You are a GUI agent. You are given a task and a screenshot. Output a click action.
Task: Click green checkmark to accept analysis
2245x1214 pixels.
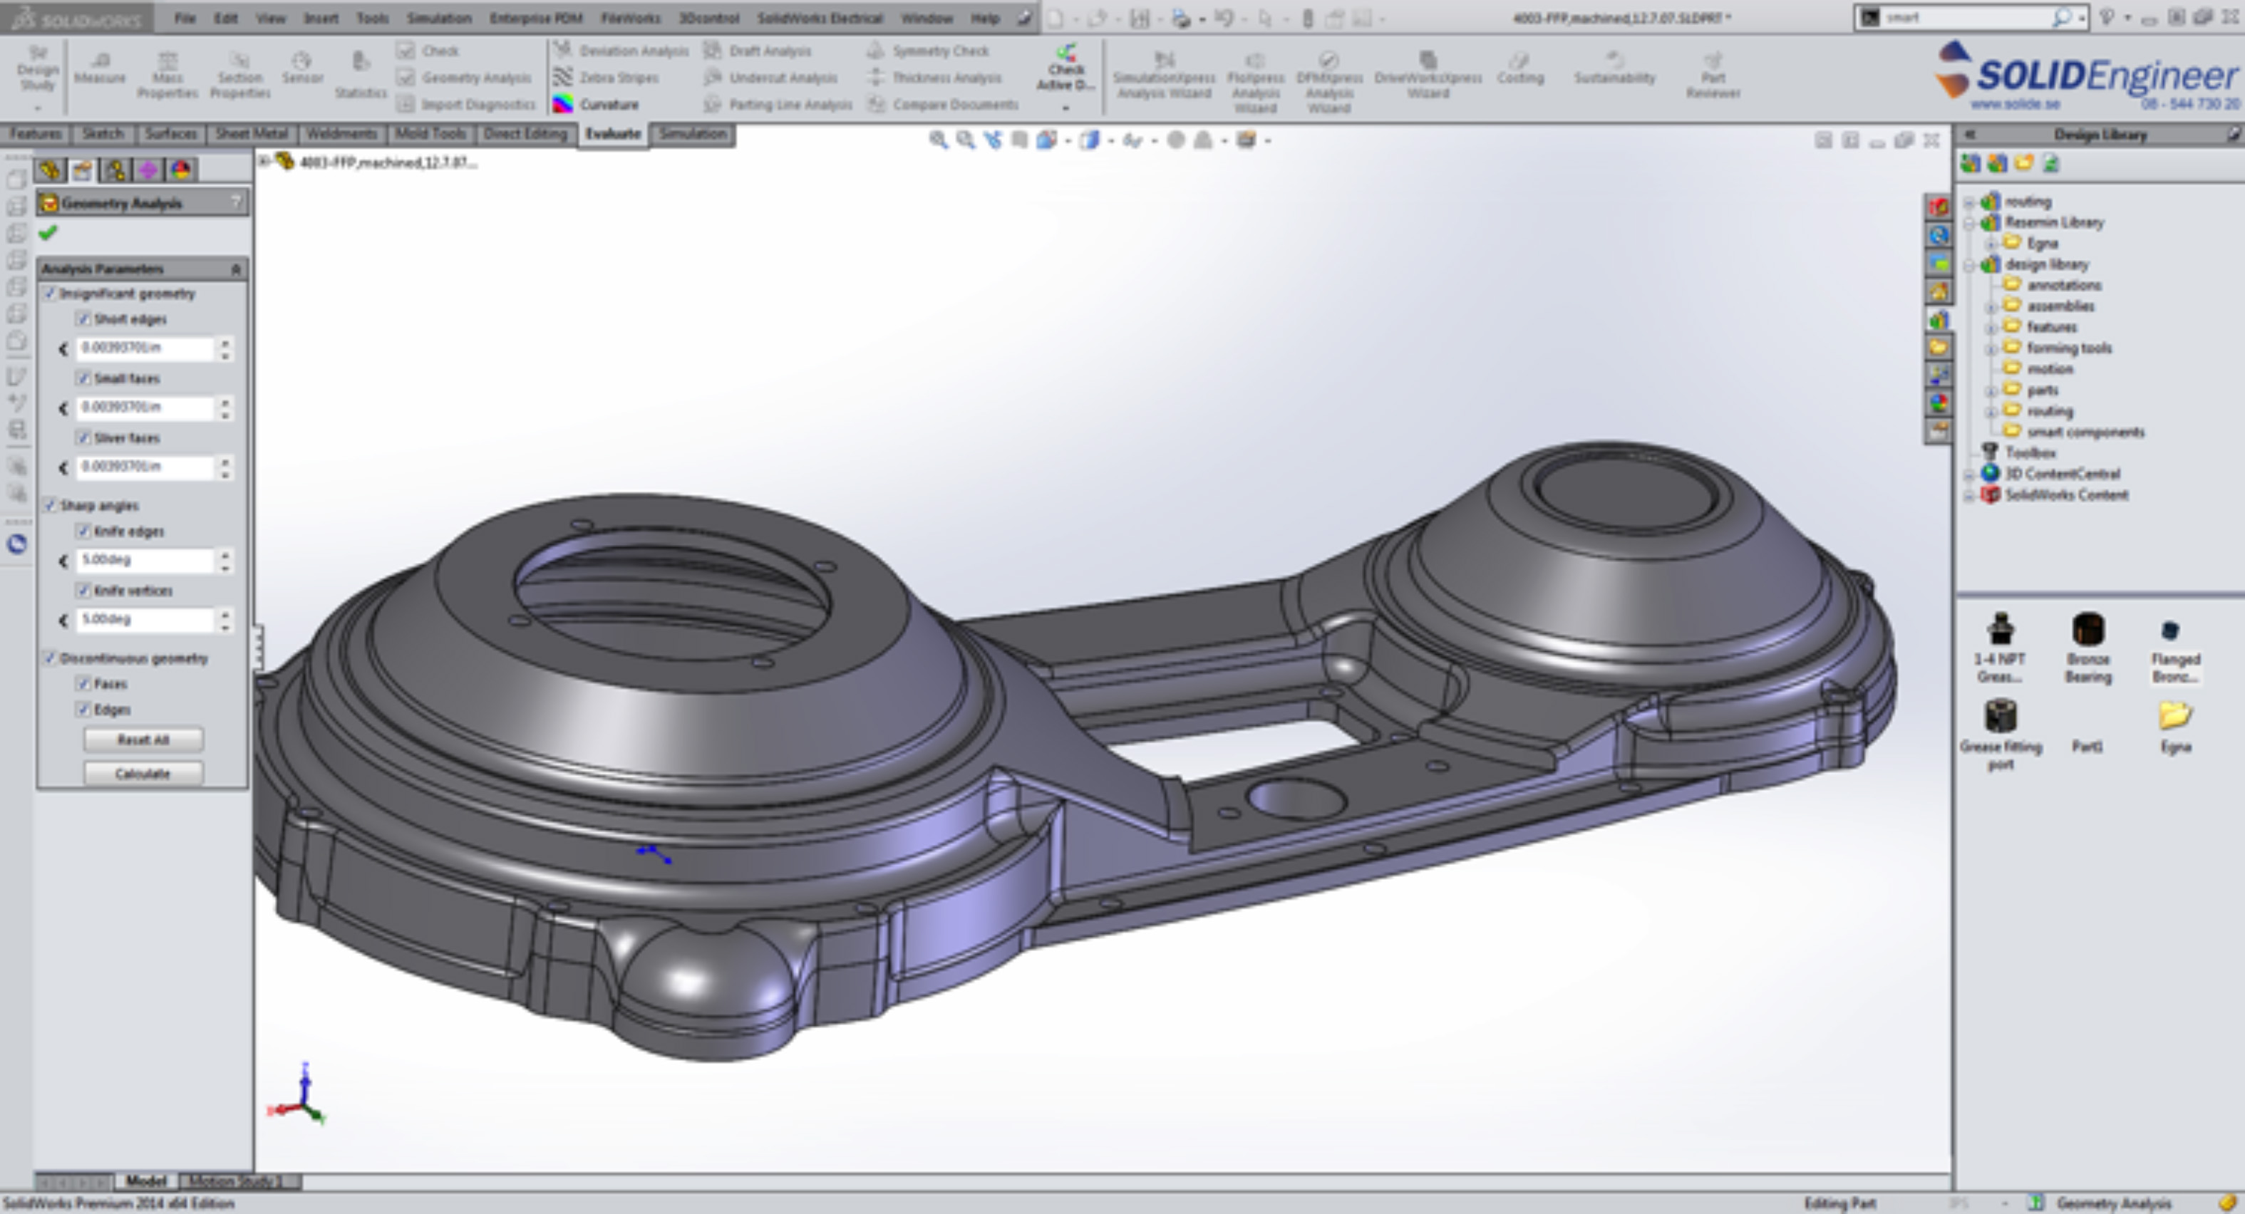click(48, 233)
